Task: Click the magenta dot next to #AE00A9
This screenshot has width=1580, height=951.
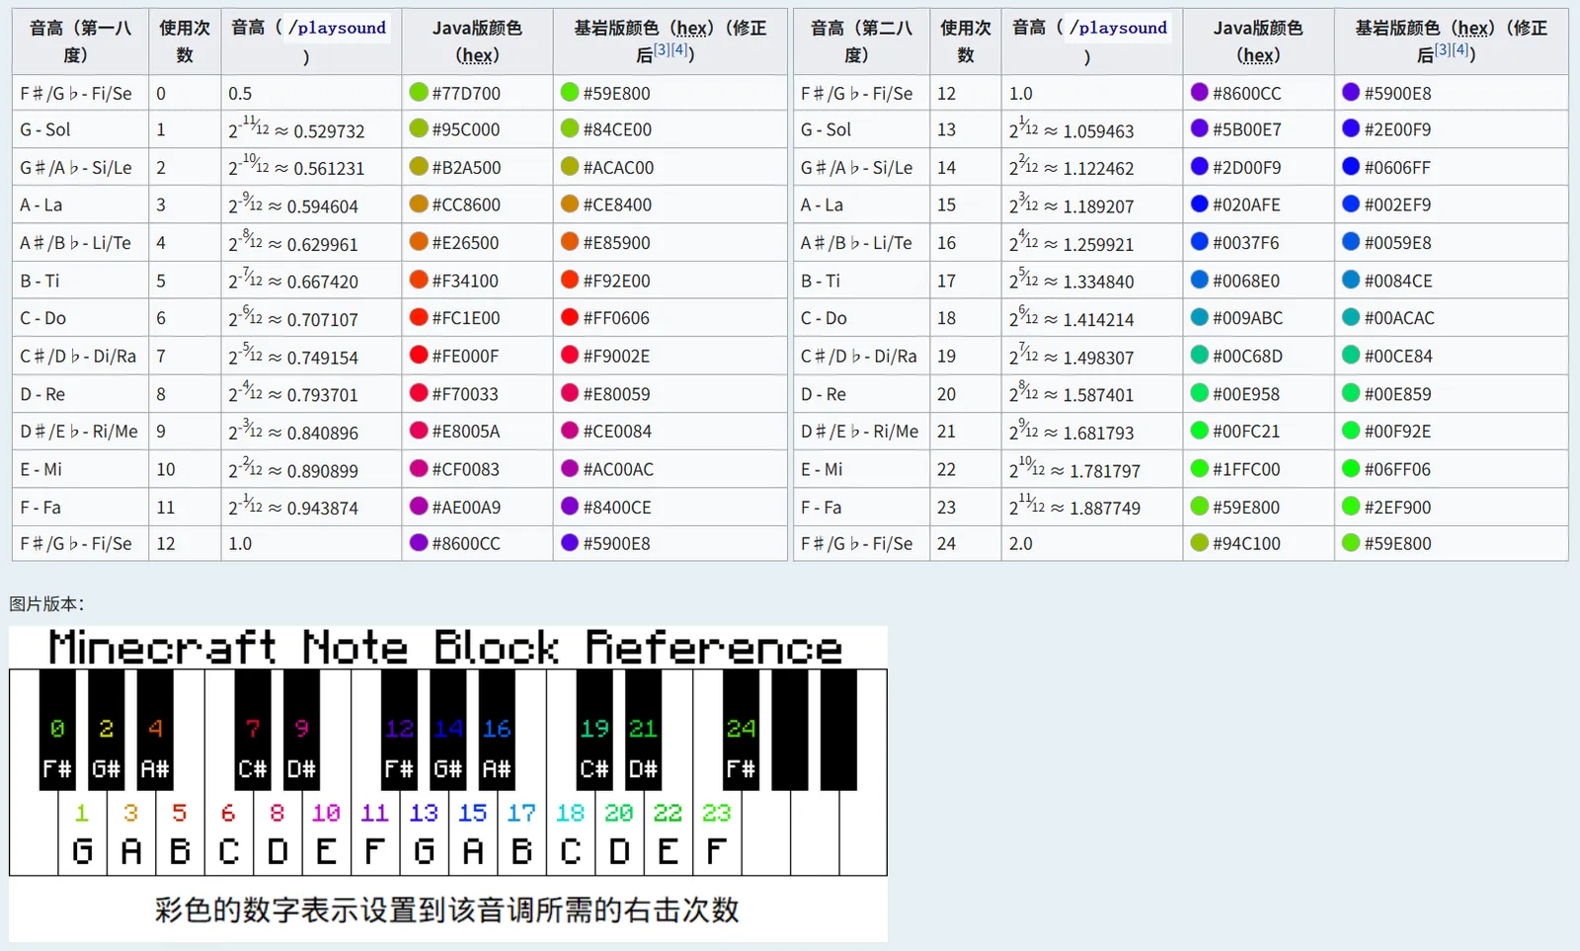Action: [419, 507]
